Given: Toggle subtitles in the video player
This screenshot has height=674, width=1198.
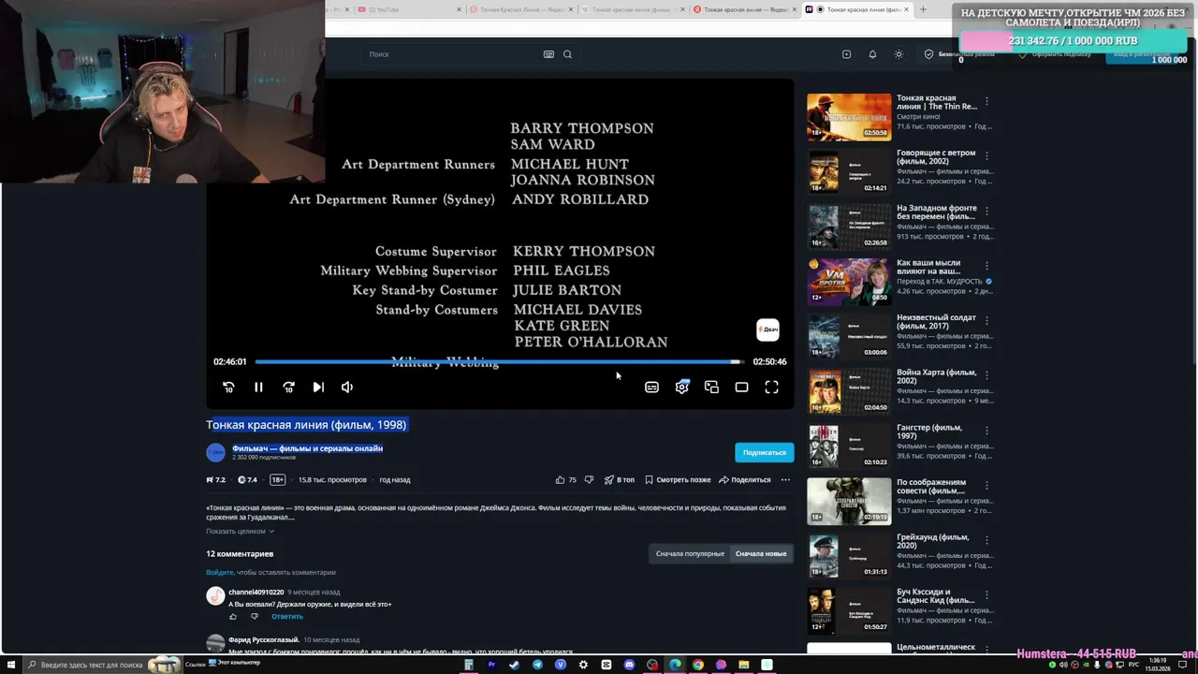Looking at the screenshot, I should point(651,387).
